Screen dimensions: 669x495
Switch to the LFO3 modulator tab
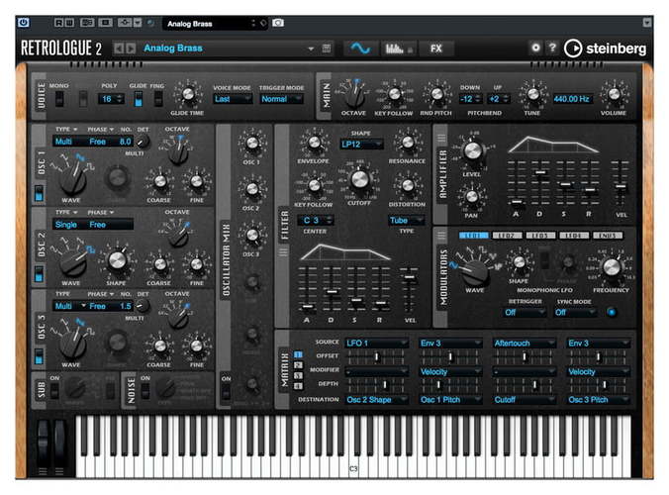coord(540,236)
